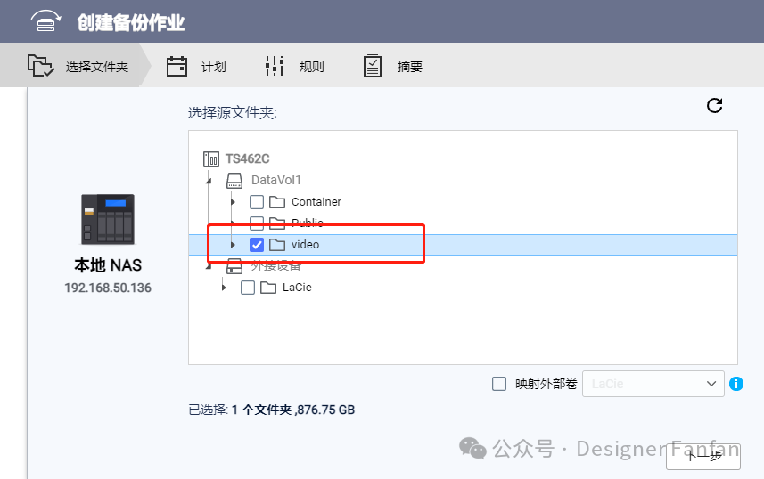Expand the Container folder tree node
Screen dimensions: 764x479
click(234, 202)
